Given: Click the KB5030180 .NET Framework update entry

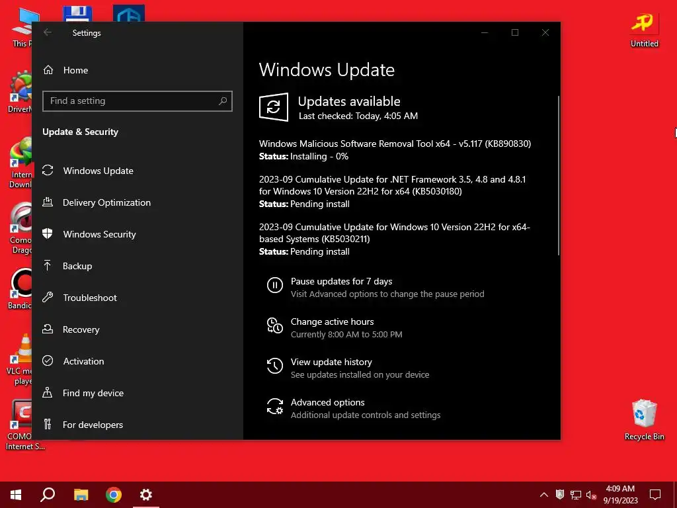Looking at the screenshot, I should click(393, 191).
